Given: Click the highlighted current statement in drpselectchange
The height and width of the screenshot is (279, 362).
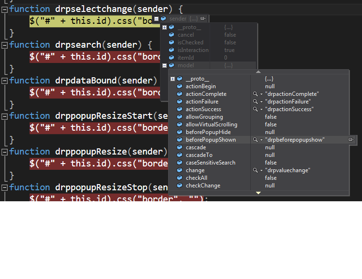Looking at the screenshot, I should 95,21.
